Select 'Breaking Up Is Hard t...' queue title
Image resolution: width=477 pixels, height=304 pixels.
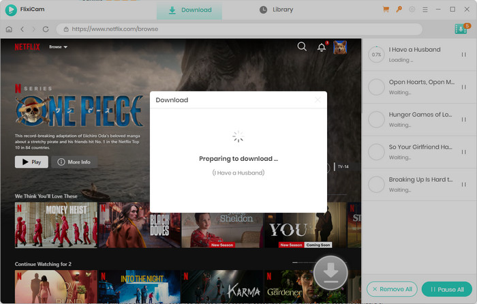point(420,179)
